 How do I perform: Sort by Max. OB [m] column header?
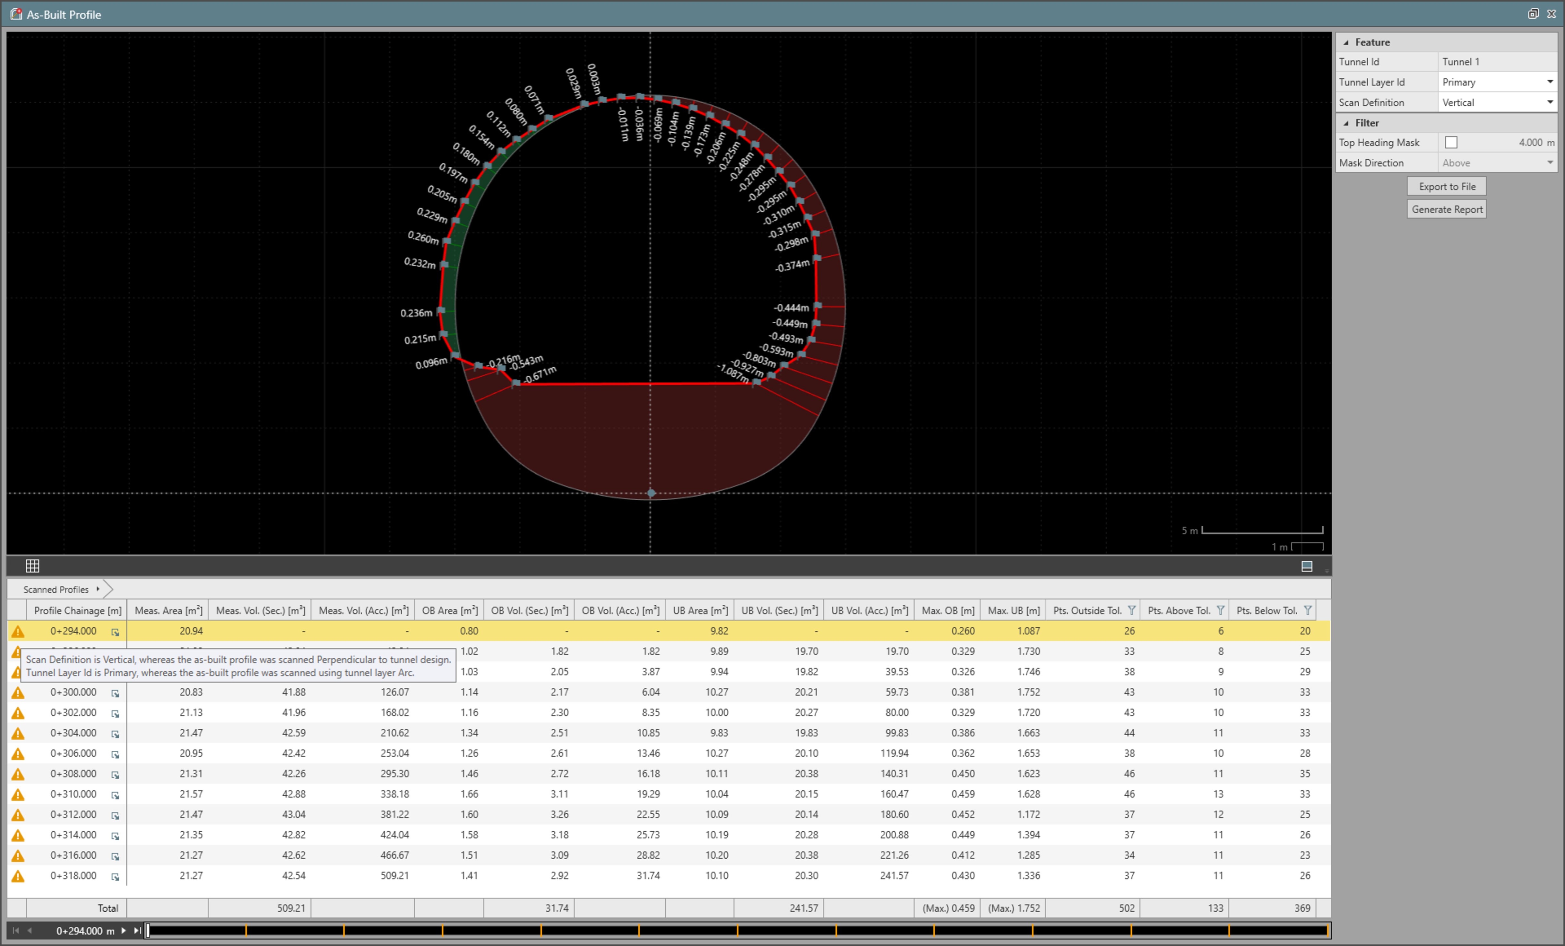point(947,610)
